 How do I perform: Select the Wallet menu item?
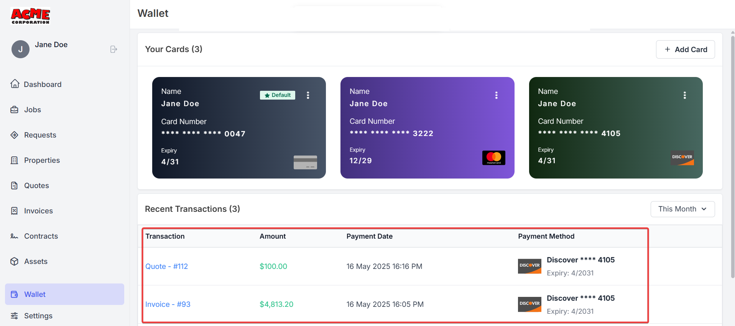[x=64, y=294]
